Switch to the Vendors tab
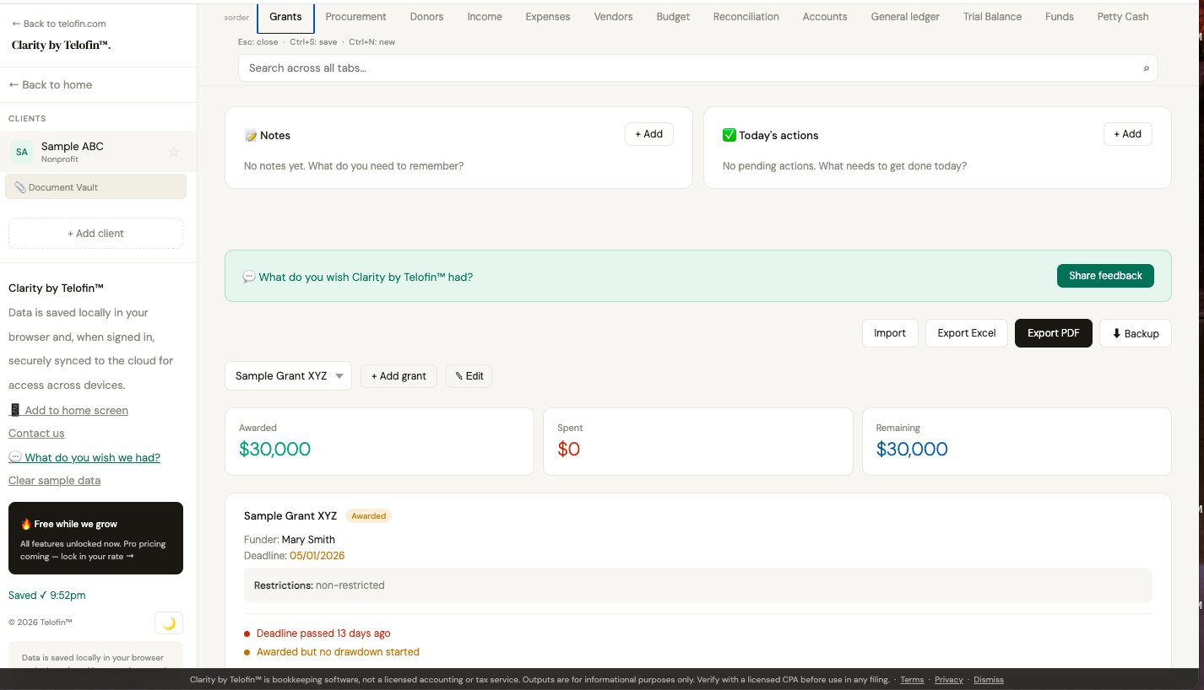This screenshot has width=1204, height=690. click(613, 17)
